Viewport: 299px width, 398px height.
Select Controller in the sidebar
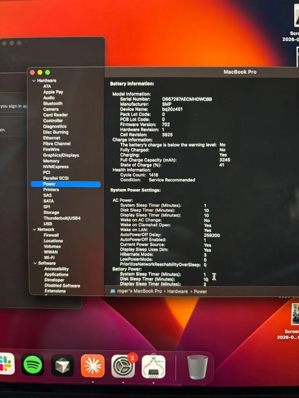(53, 121)
